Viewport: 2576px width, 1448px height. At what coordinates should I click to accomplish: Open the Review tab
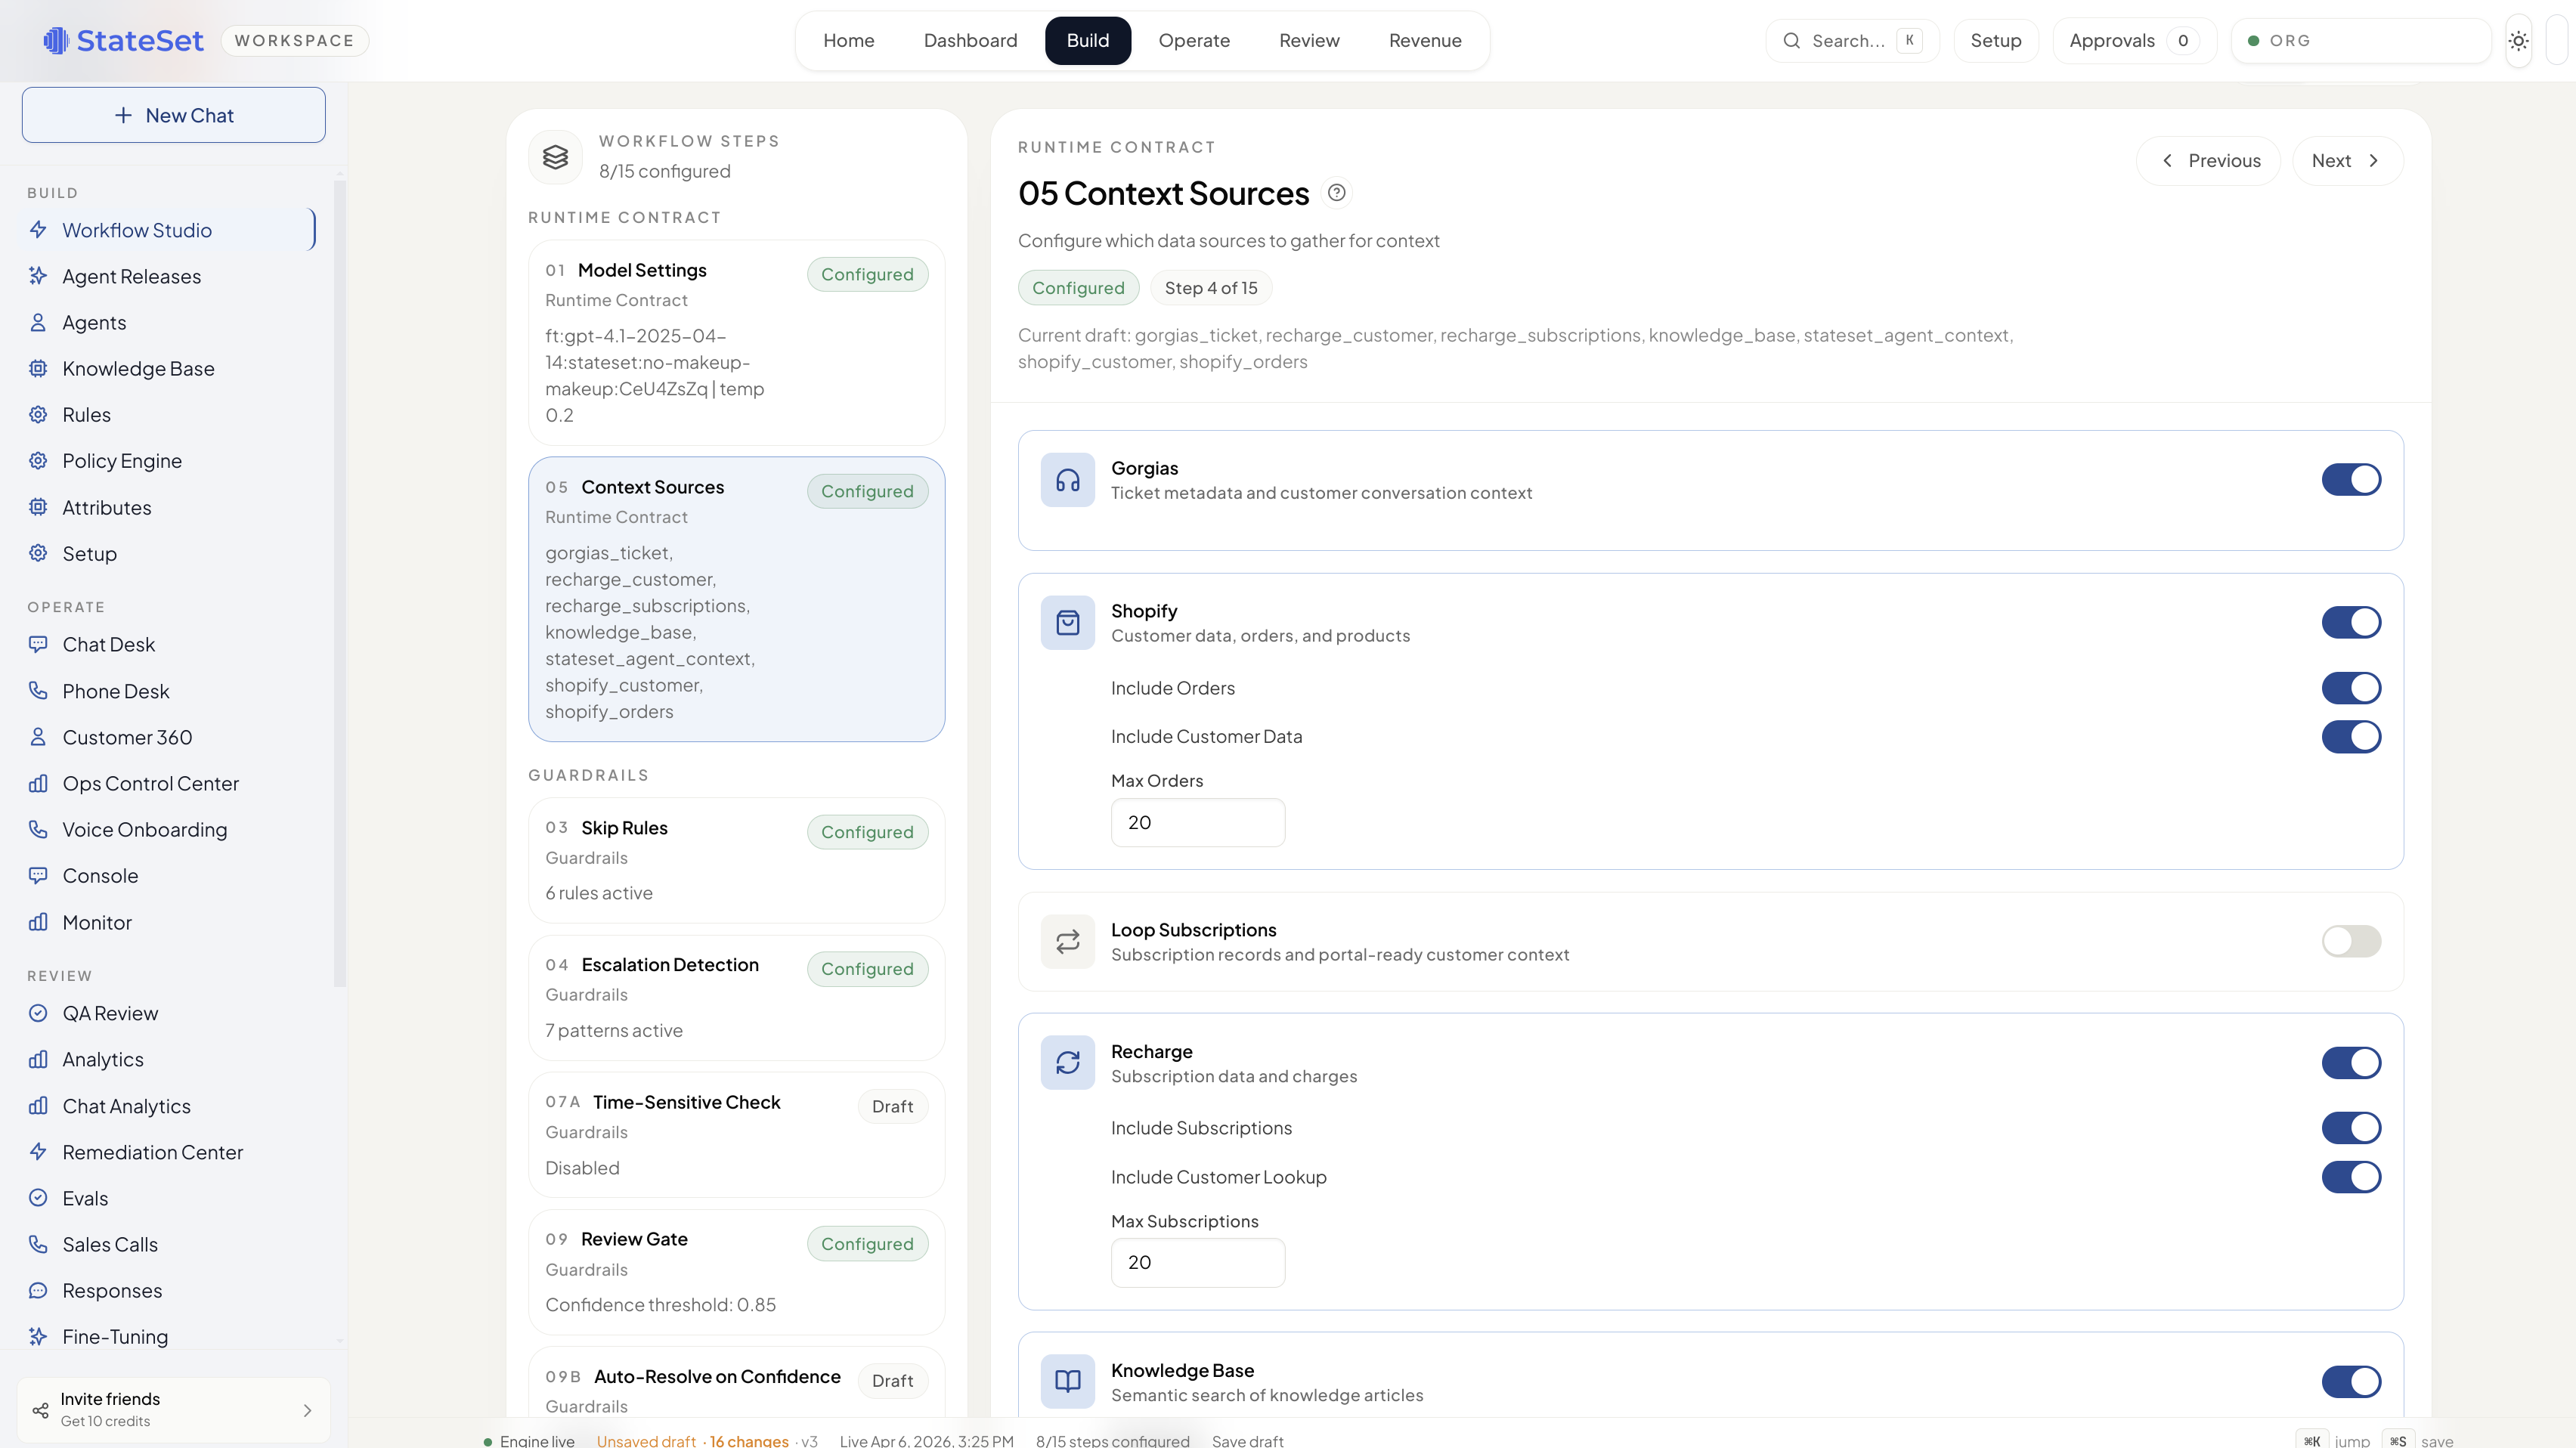(x=1309, y=41)
